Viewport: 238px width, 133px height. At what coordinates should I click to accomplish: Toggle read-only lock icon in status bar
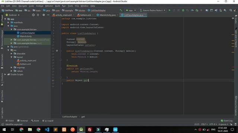point(231,124)
